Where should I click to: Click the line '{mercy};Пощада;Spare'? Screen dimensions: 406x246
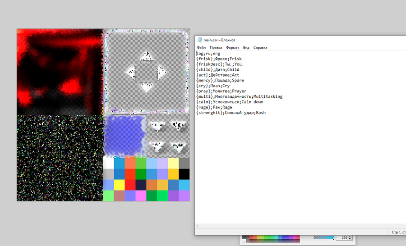coord(220,81)
